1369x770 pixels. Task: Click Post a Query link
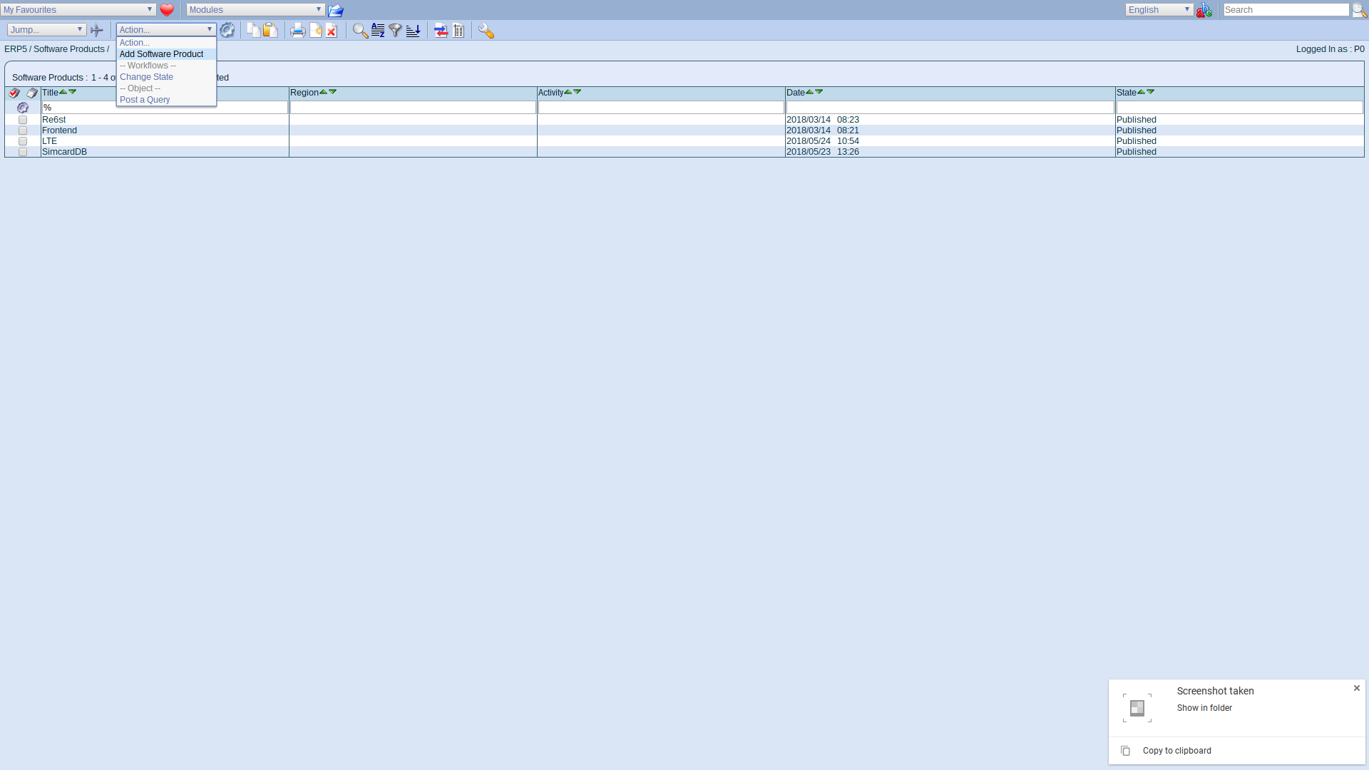click(x=145, y=100)
